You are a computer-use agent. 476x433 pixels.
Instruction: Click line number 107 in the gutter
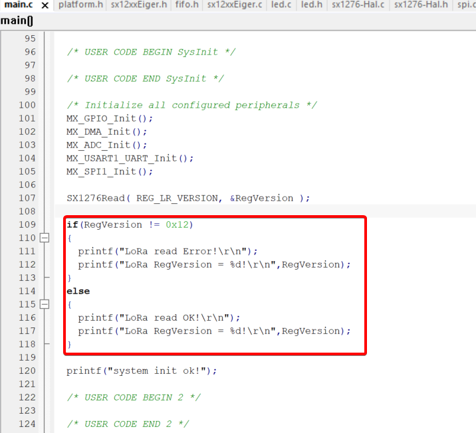click(x=27, y=198)
